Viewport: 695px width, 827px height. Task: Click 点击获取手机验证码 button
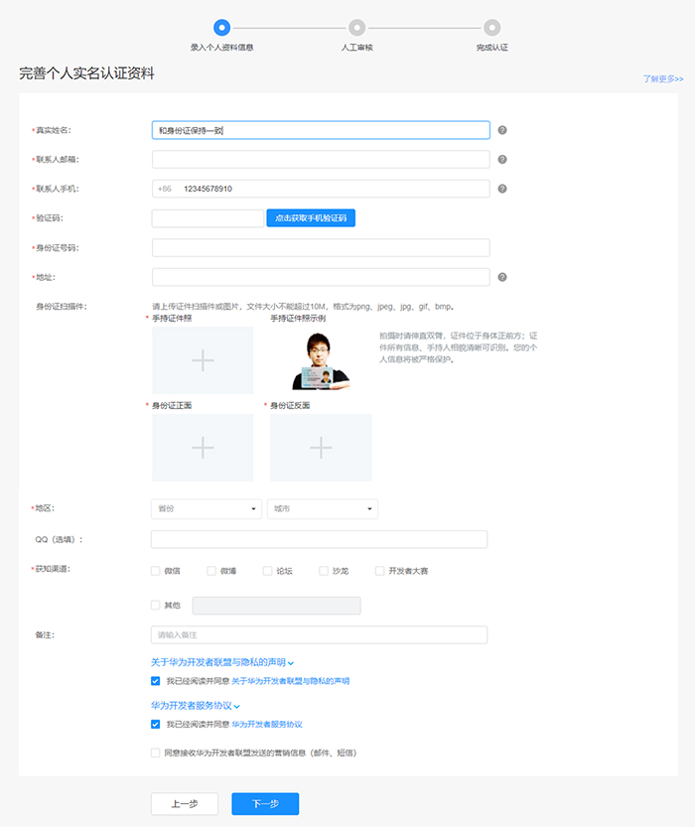tap(311, 218)
